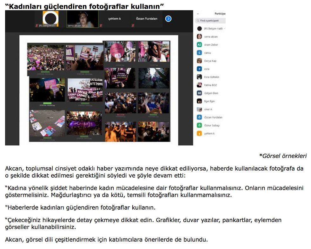The width and height of the screenshot is (311, 249).
Task: Click IPS İletişim Vakfı black avatar in list
Action: 199,29
